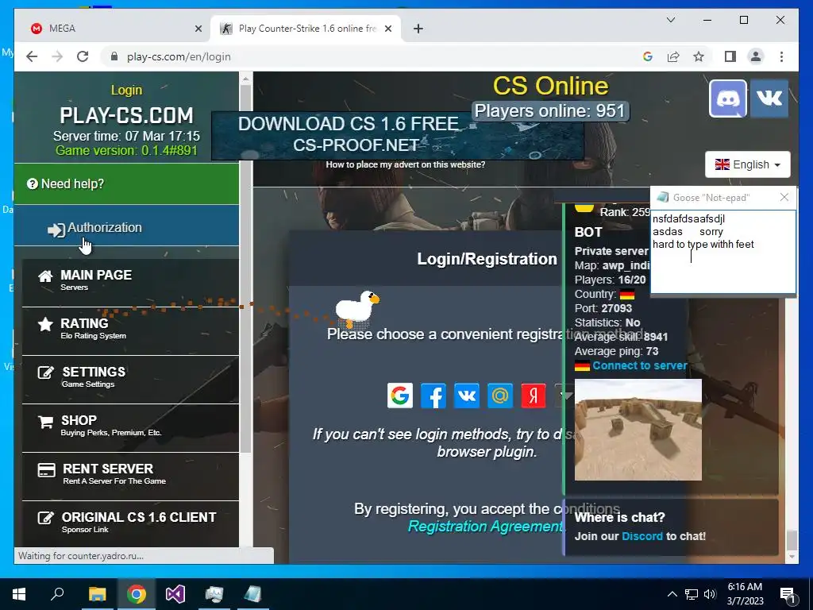Bookmark the page with the star icon
This screenshot has width=813, height=610.
699,56
